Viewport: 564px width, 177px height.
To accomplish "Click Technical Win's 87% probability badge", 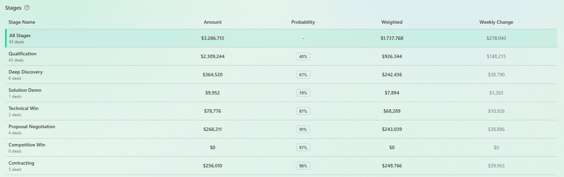I will [303, 111].
